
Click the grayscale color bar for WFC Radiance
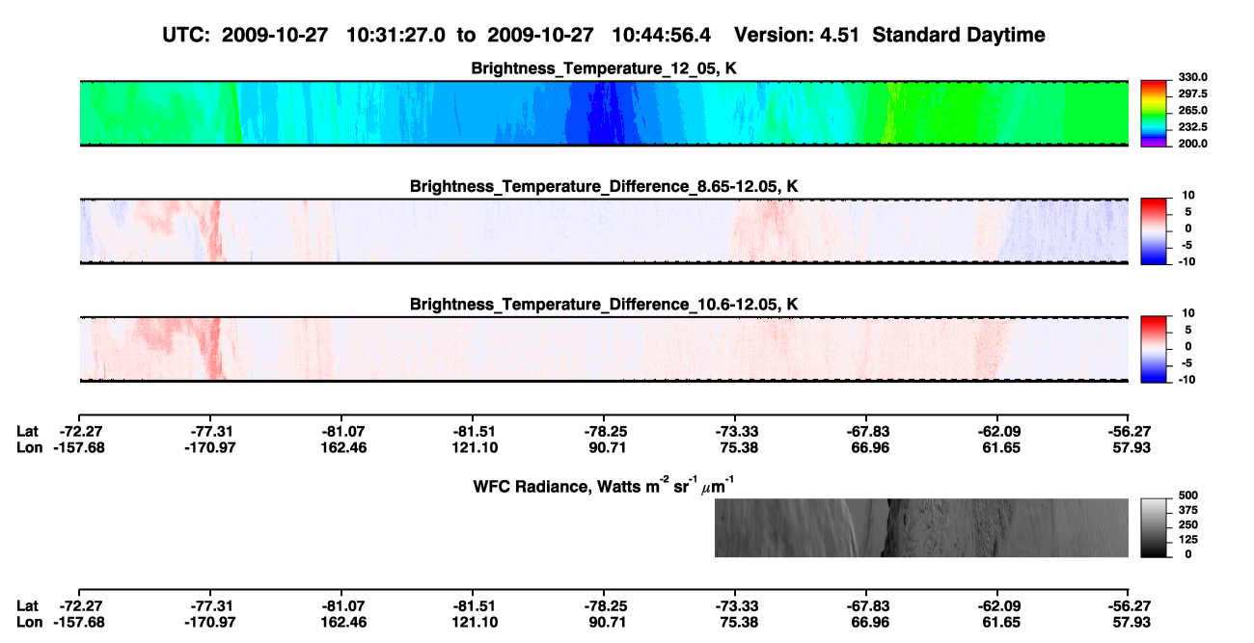[x=1152, y=526]
